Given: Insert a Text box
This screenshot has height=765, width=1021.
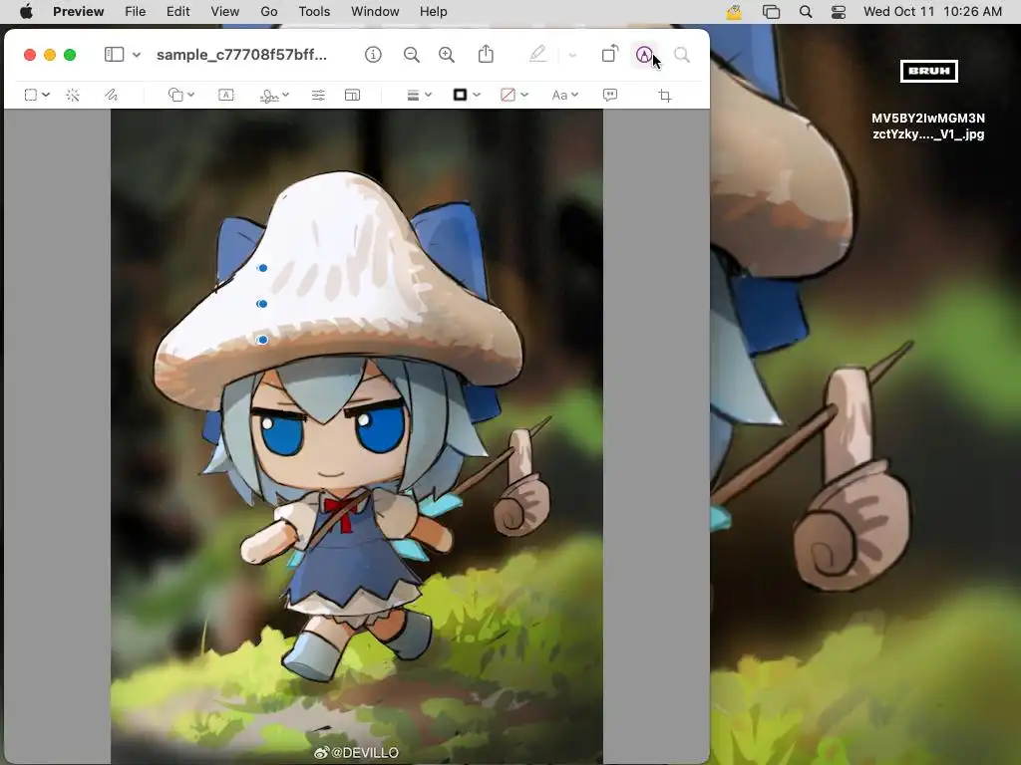Looking at the screenshot, I should (x=226, y=95).
